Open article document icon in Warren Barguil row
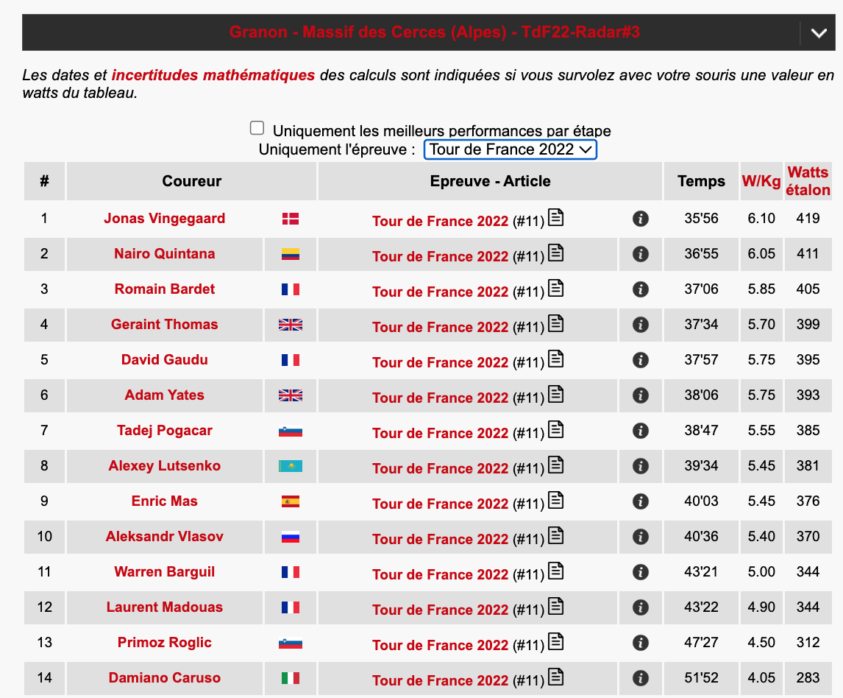This screenshot has width=843, height=698. (x=555, y=571)
